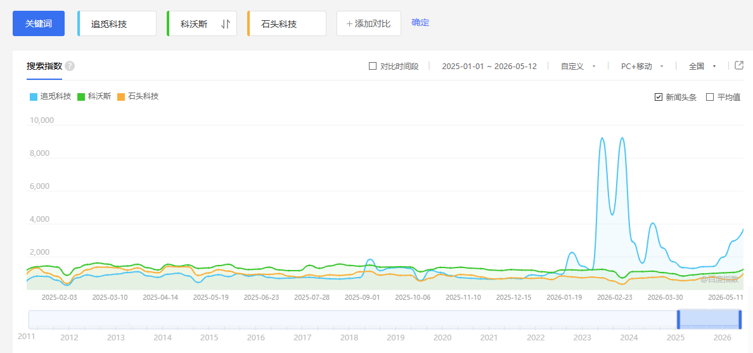Image resolution: width=753 pixels, height=353 pixels.
Task: Click the 2015 year on the timeline
Action: [x=209, y=338]
